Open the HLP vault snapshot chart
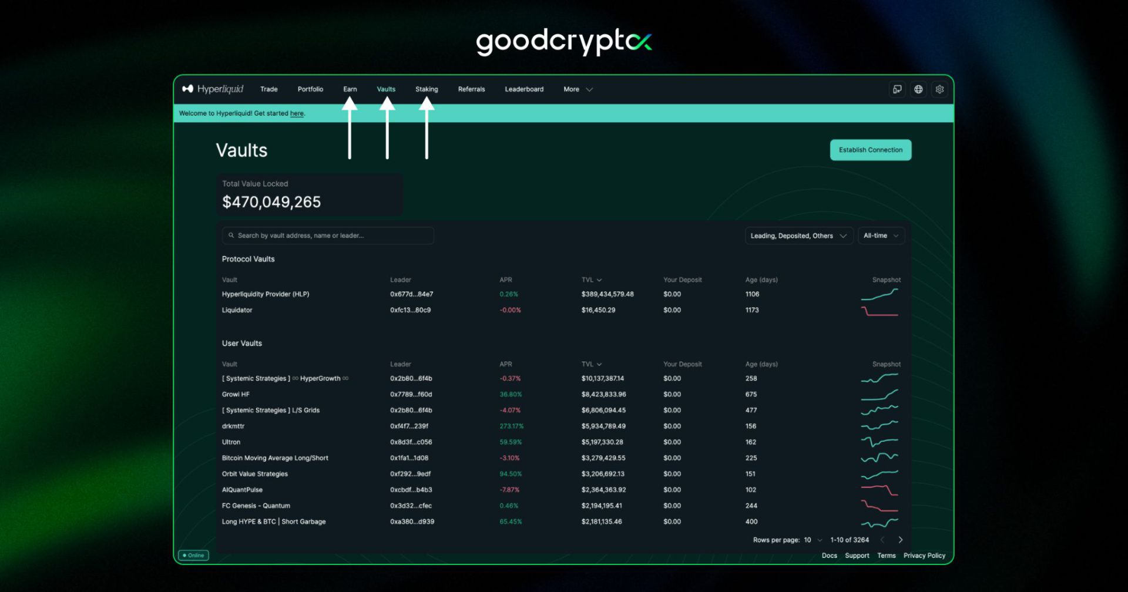The height and width of the screenshot is (592, 1128). [879, 294]
